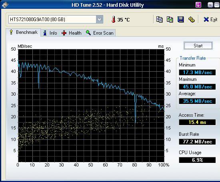This screenshot has height=182, width=220.
Task: Minimize the HD Tune window
Action: 210,5
